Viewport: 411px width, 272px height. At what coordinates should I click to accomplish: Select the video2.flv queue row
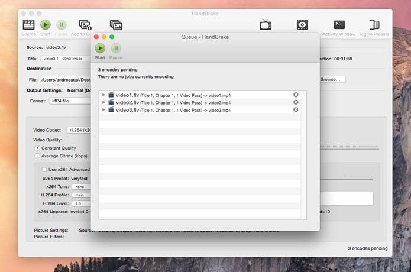(x=200, y=102)
